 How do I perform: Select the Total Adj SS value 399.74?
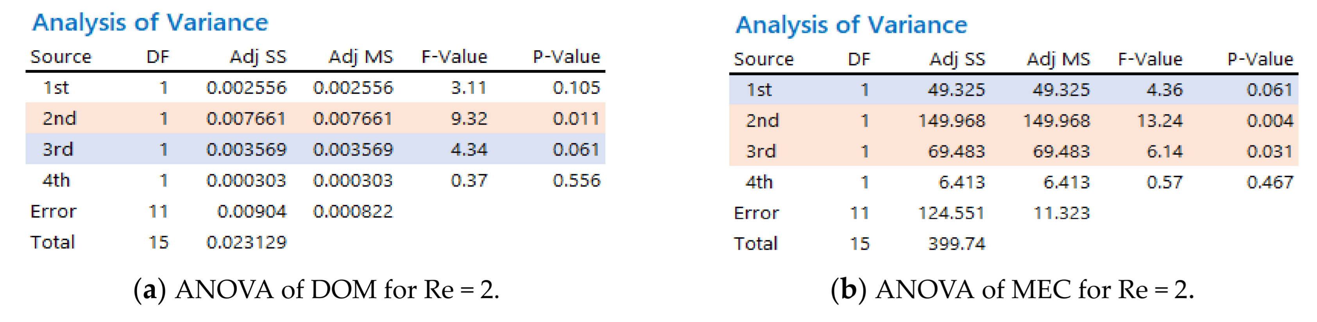[x=956, y=244]
